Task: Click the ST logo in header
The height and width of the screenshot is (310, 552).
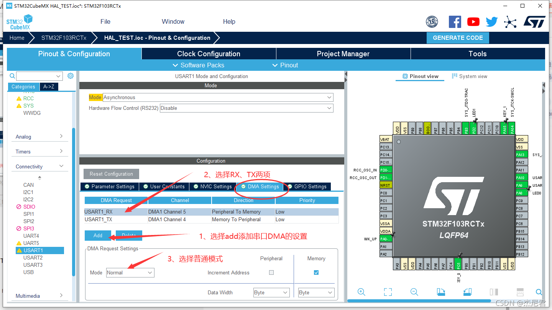Action: tap(534, 22)
